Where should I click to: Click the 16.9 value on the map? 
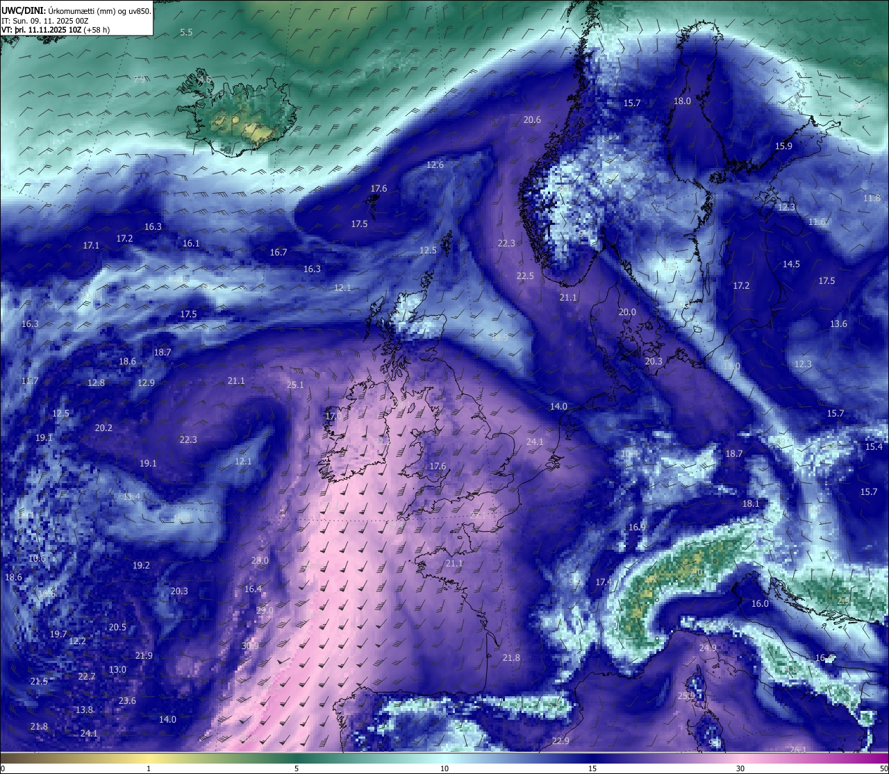pyautogui.click(x=637, y=528)
